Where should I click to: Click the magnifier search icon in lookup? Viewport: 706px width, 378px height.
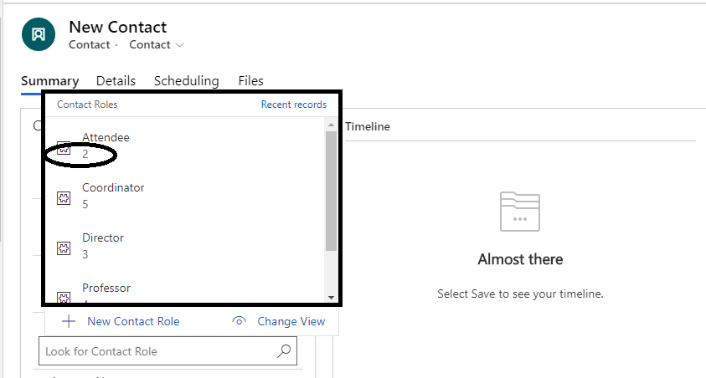[x=285, y=351]
